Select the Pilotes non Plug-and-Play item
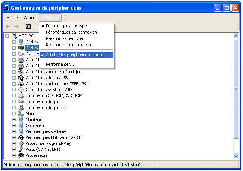243x171 pixels. (48, 143)
